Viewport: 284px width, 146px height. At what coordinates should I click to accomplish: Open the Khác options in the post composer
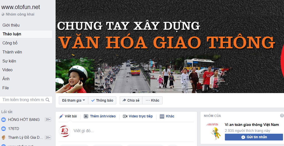coord(167,116)
